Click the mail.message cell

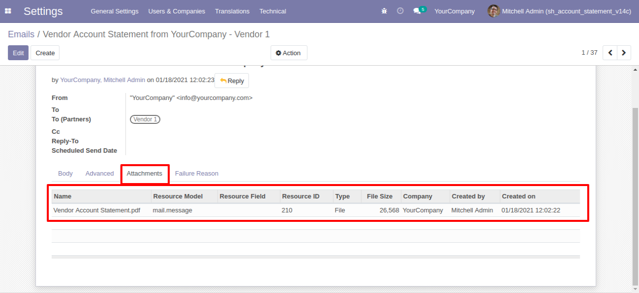coord(185,210)
